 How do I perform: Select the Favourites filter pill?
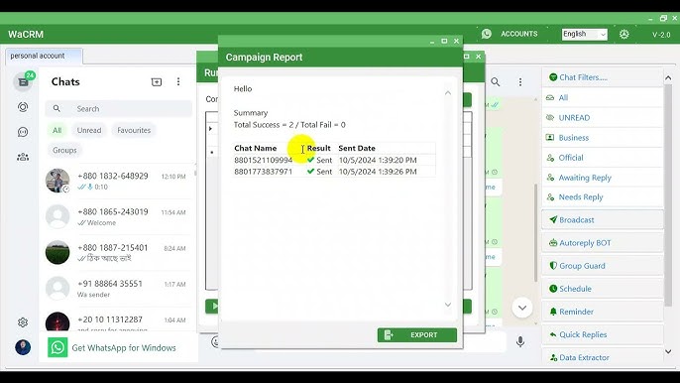134,130
